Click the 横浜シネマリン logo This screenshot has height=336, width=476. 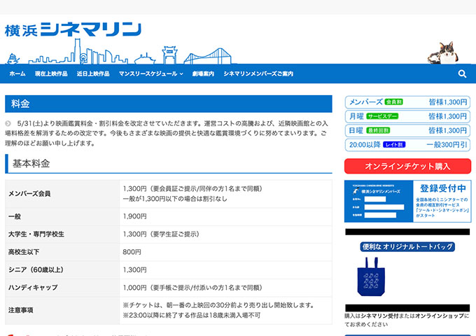pyautogui.click(x=73, y=29)
